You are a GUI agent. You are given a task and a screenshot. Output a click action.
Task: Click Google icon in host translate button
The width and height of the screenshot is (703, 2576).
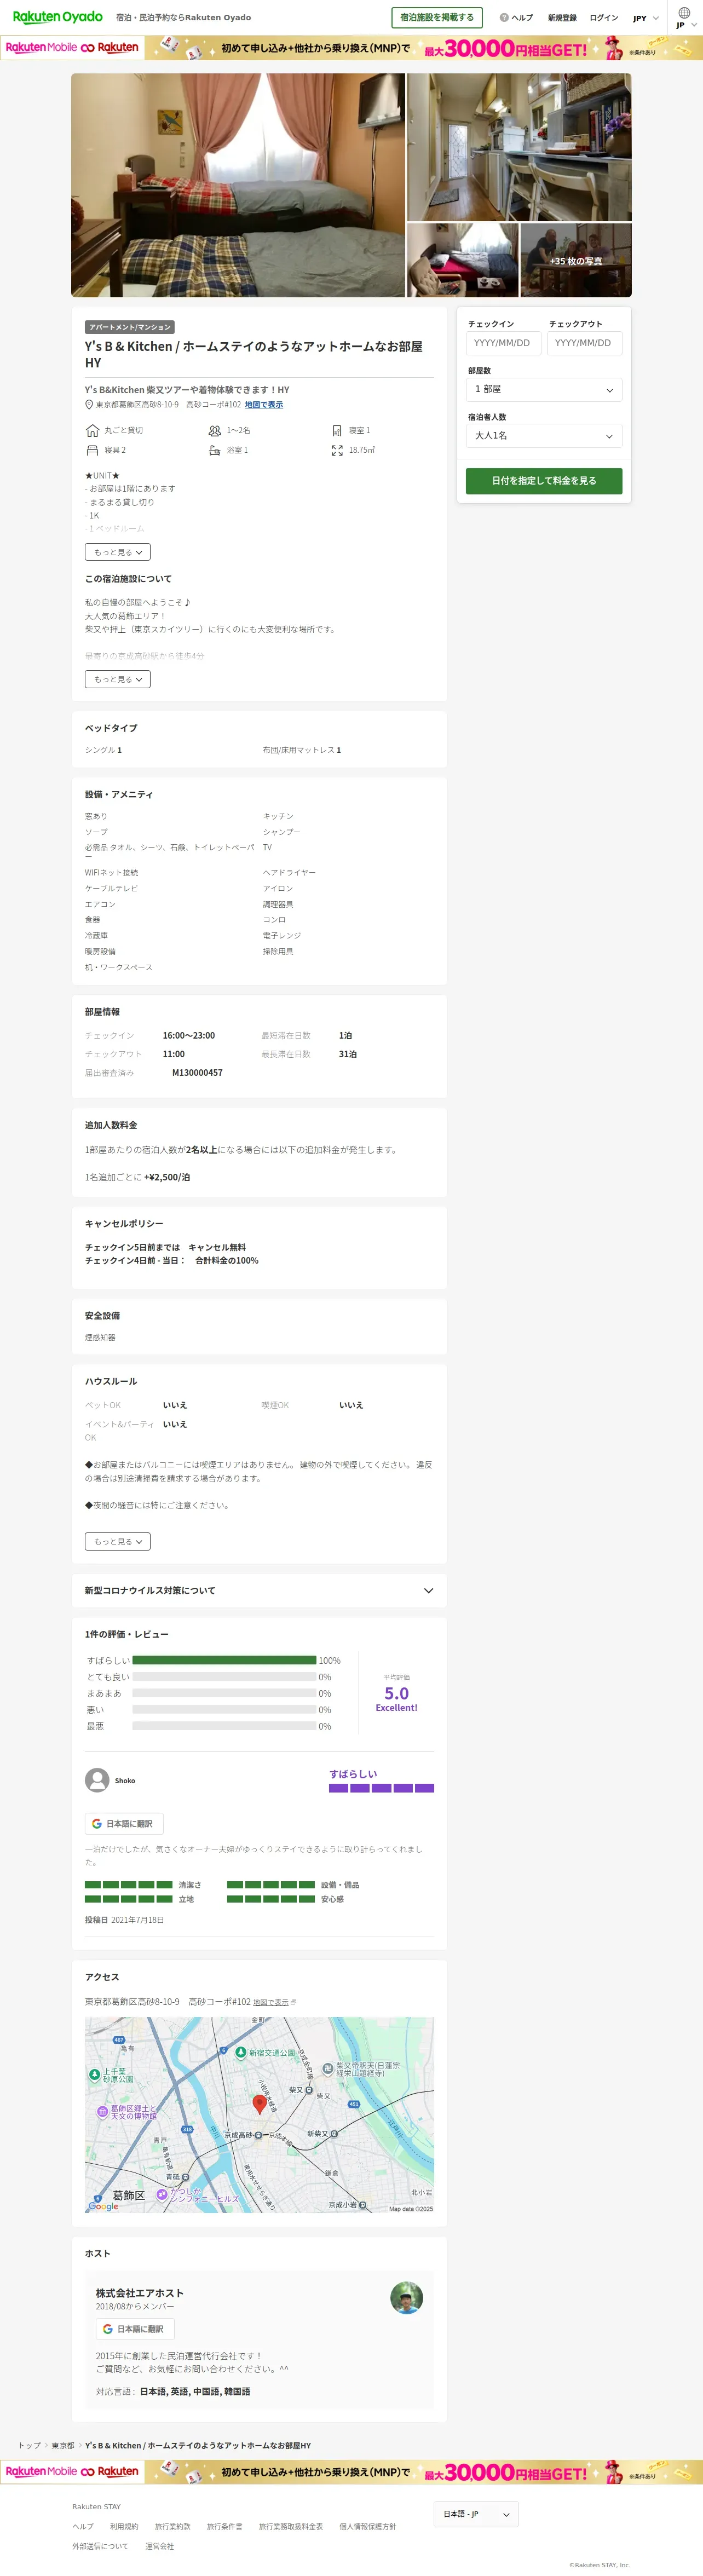108,2328
